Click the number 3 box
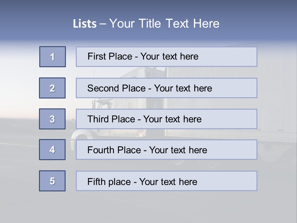Viewport: 297px width, 223px height. coord(52,119)
